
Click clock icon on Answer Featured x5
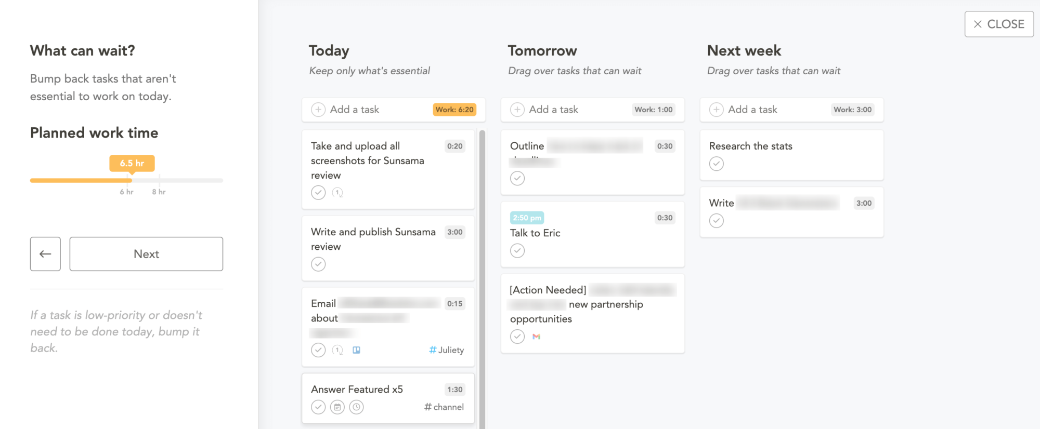356,407
